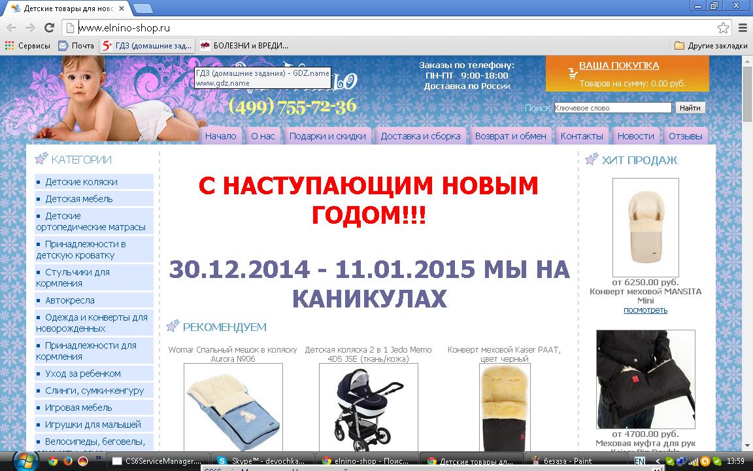Image resolution: width=753 pixels, height=471 pixels.
Task: Open the Доставка и сборка tab
Action: (420, 136)
